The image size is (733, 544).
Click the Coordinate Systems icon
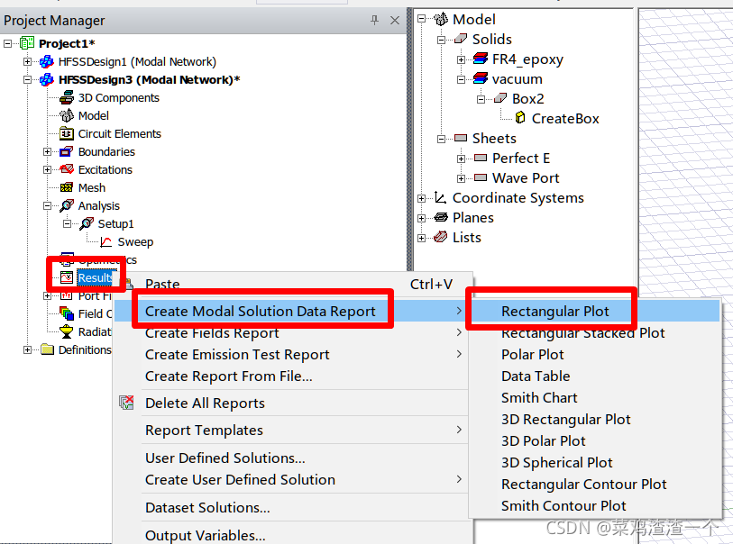point(440,198)
